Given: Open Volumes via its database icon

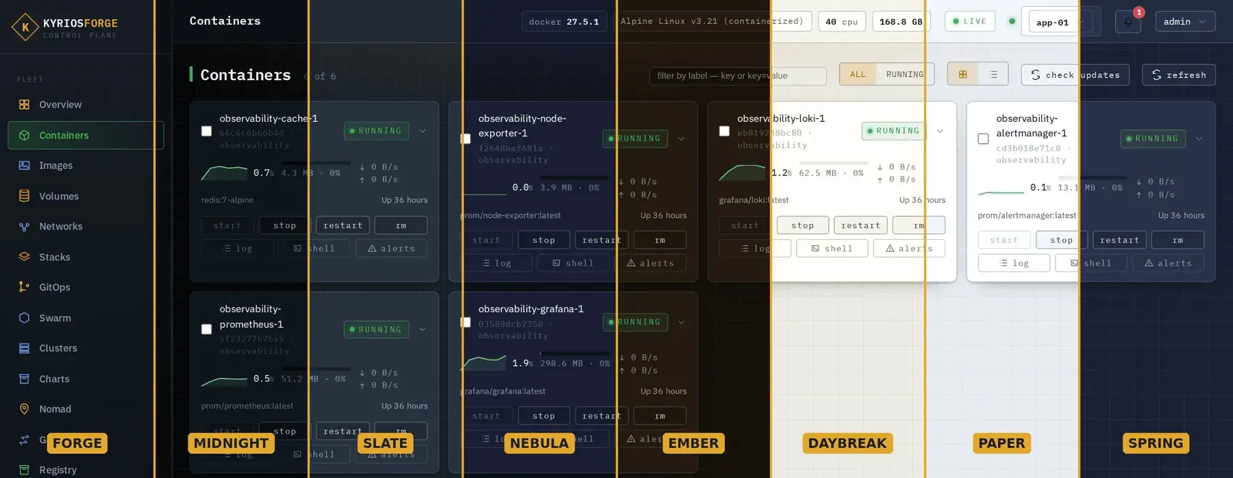Looking at the screenshot, I should click(24, 196).
